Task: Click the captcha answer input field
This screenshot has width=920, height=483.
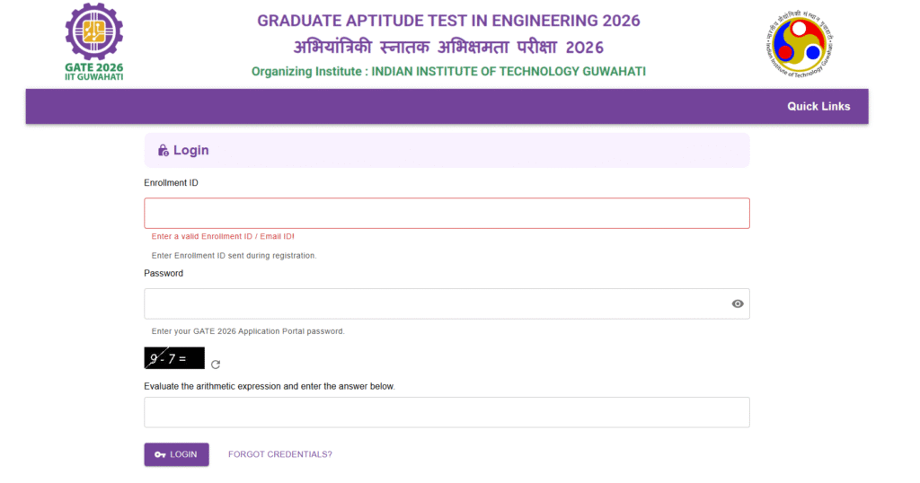Action: click(447, 412)
